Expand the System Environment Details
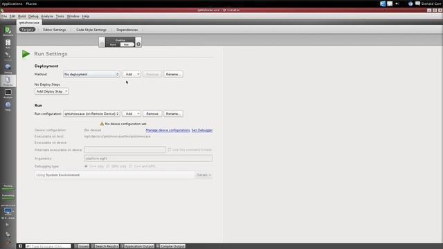Screen dimensions: 443x249 click(x=204, y=175)
